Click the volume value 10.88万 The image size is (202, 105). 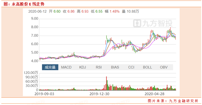[x=134, y=12]
